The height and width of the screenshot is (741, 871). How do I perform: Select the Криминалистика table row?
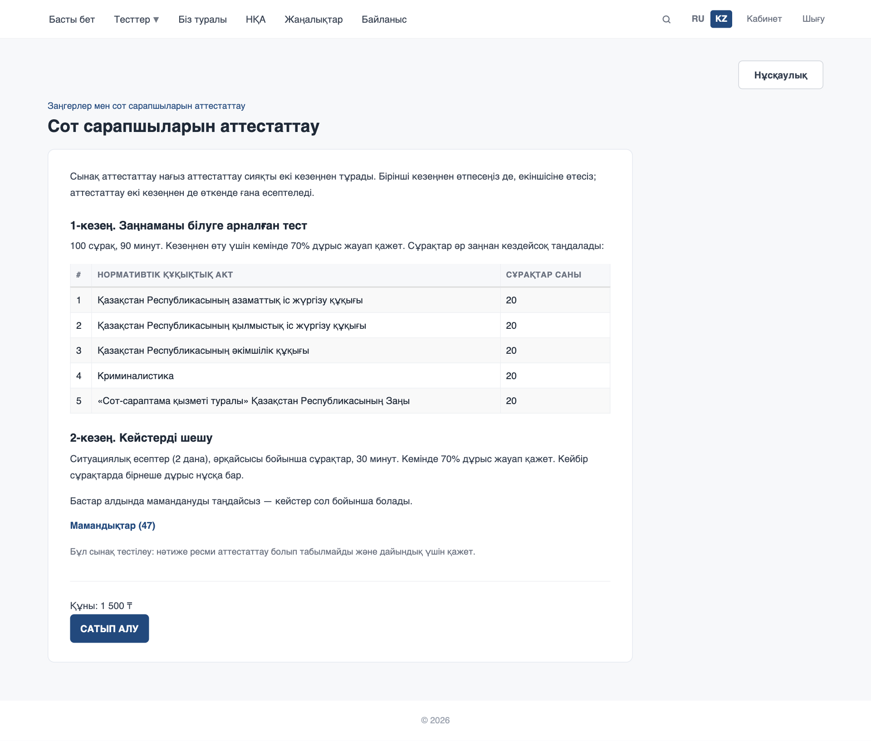(340, 375)
